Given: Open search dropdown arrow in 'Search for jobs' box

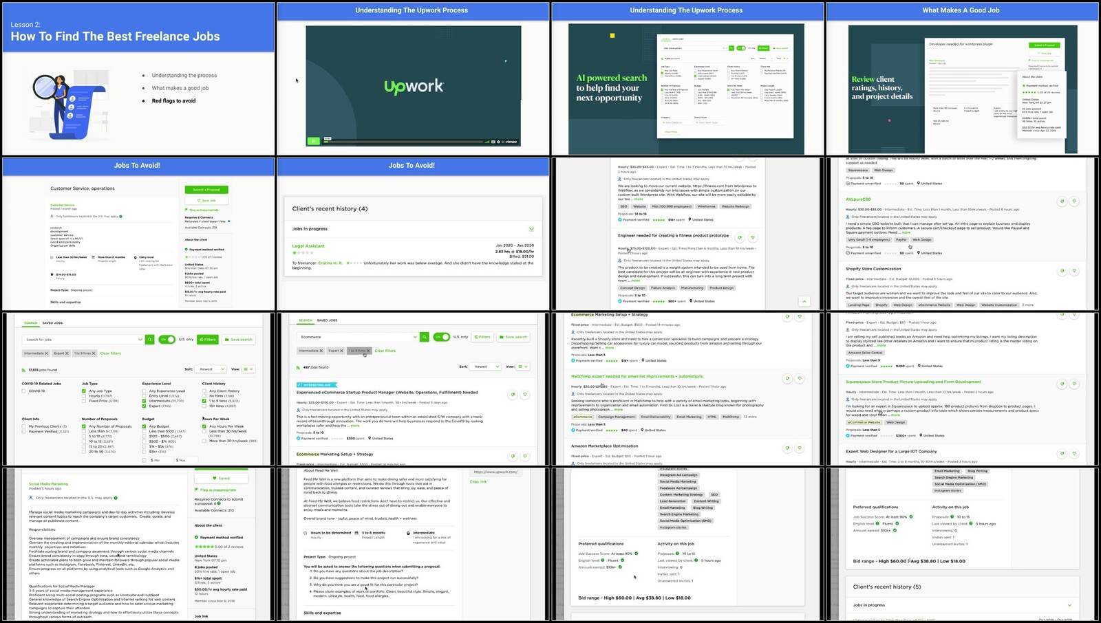Looking at the screenshot, I should click(140, 339).
